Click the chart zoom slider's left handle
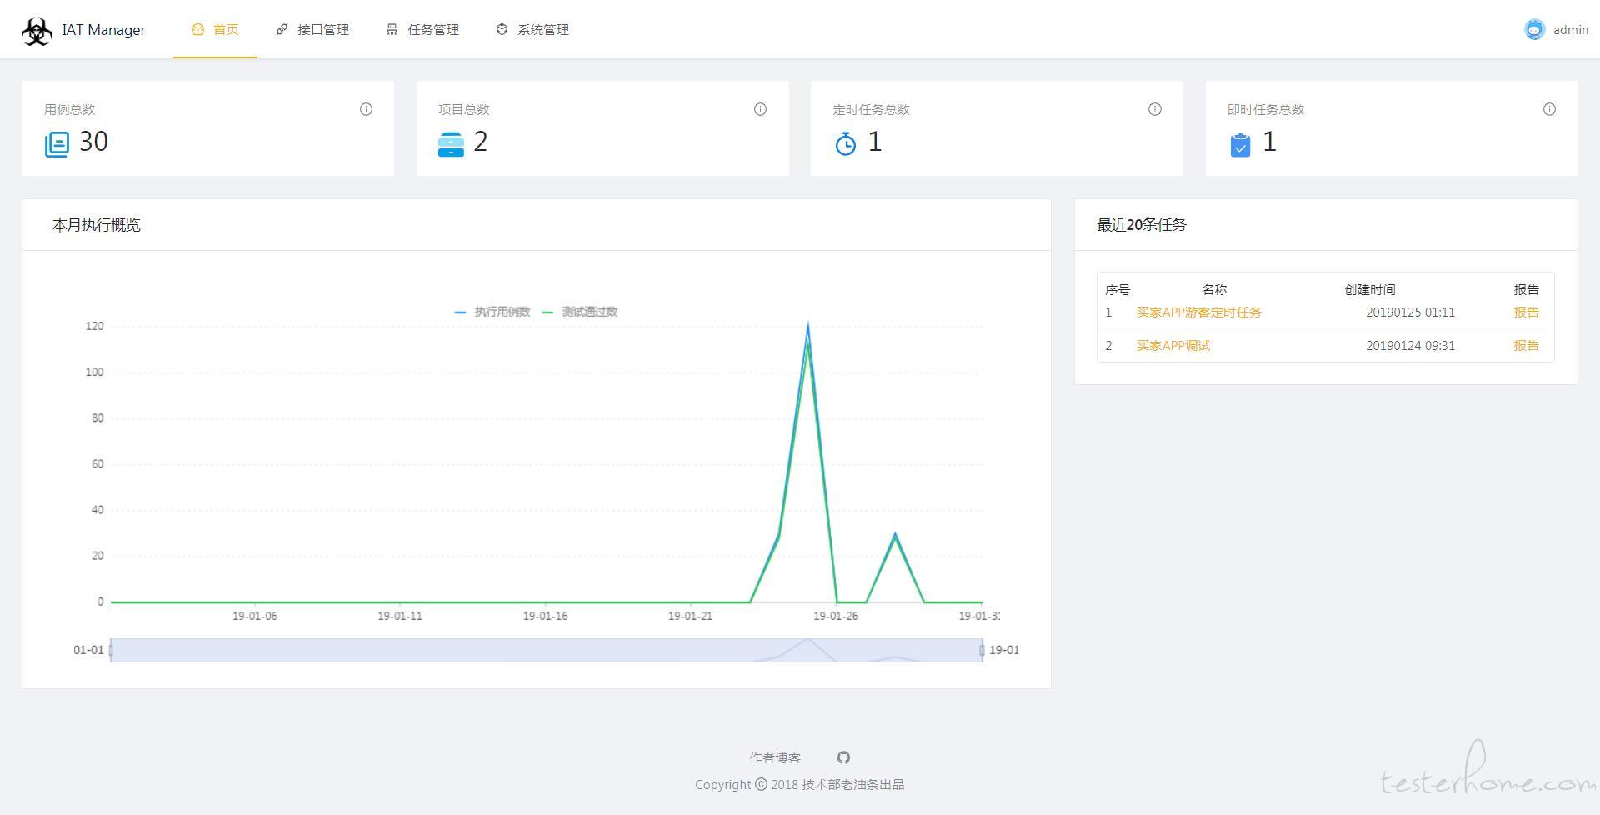The image size is (1600, 815). coord(111,650)
